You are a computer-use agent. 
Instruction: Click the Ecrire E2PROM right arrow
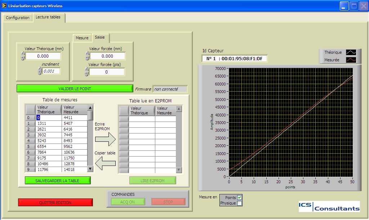point(105,138)
